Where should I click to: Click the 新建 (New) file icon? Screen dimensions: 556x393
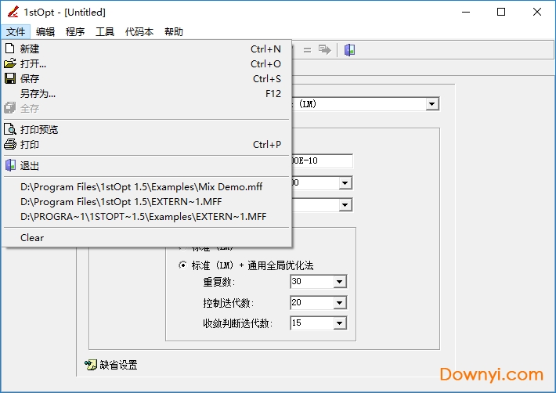pyautogui.click(x=10, y=49)
